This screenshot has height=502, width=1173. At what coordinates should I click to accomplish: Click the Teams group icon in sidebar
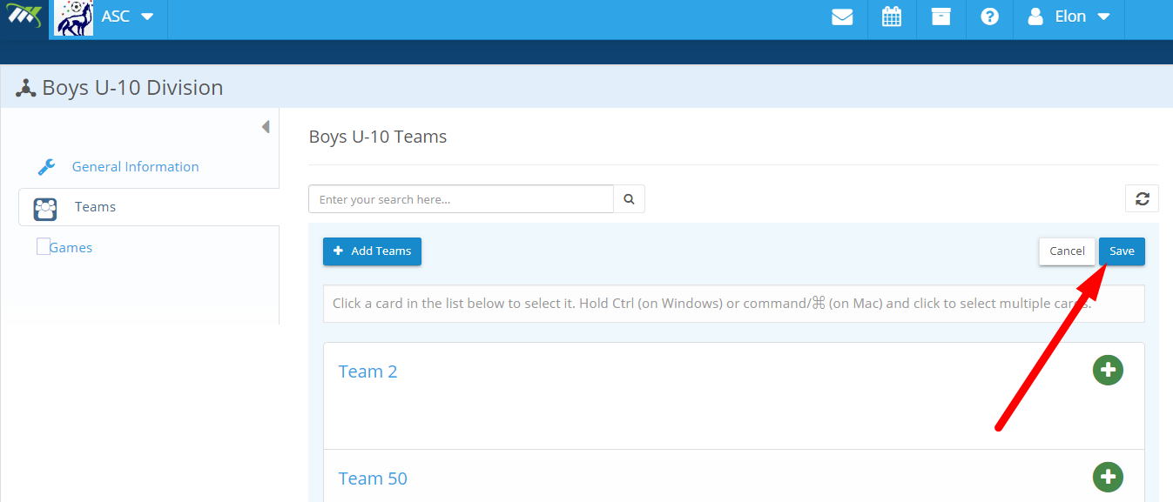pos(45,209)
